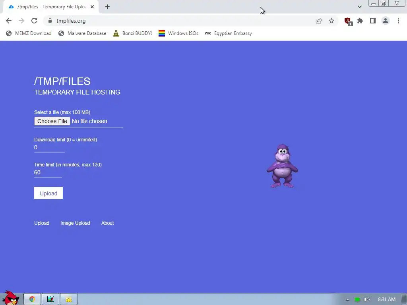This screenshot has height=305, width=407.
Task: Click the purple Bonzi Buddy gorilla
Action: click(x=282, y=166)
